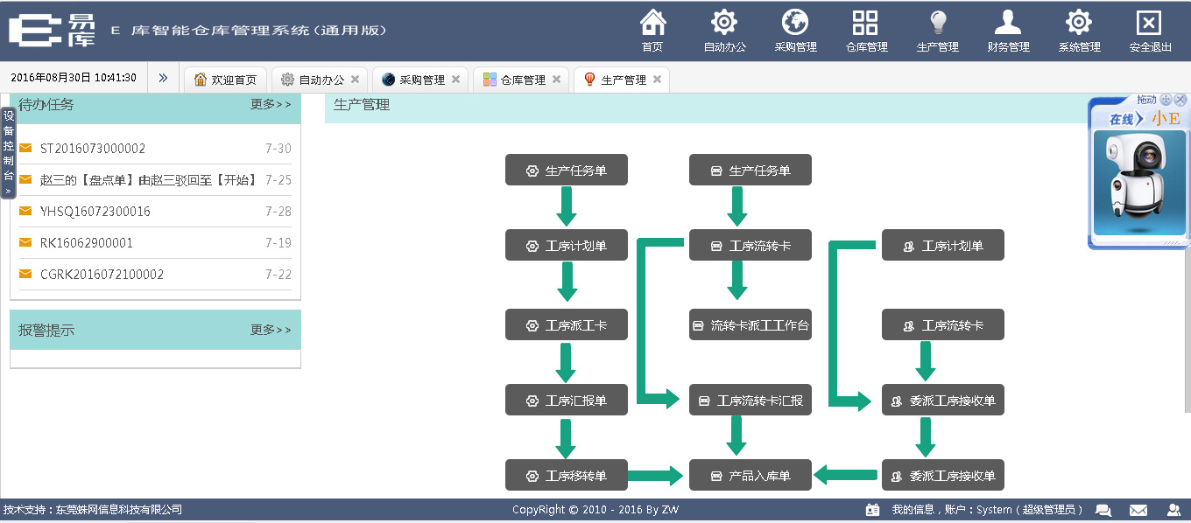1191x523 pixels.
Task: Switch to the 欢迎首页 tab
Action: 224,78
